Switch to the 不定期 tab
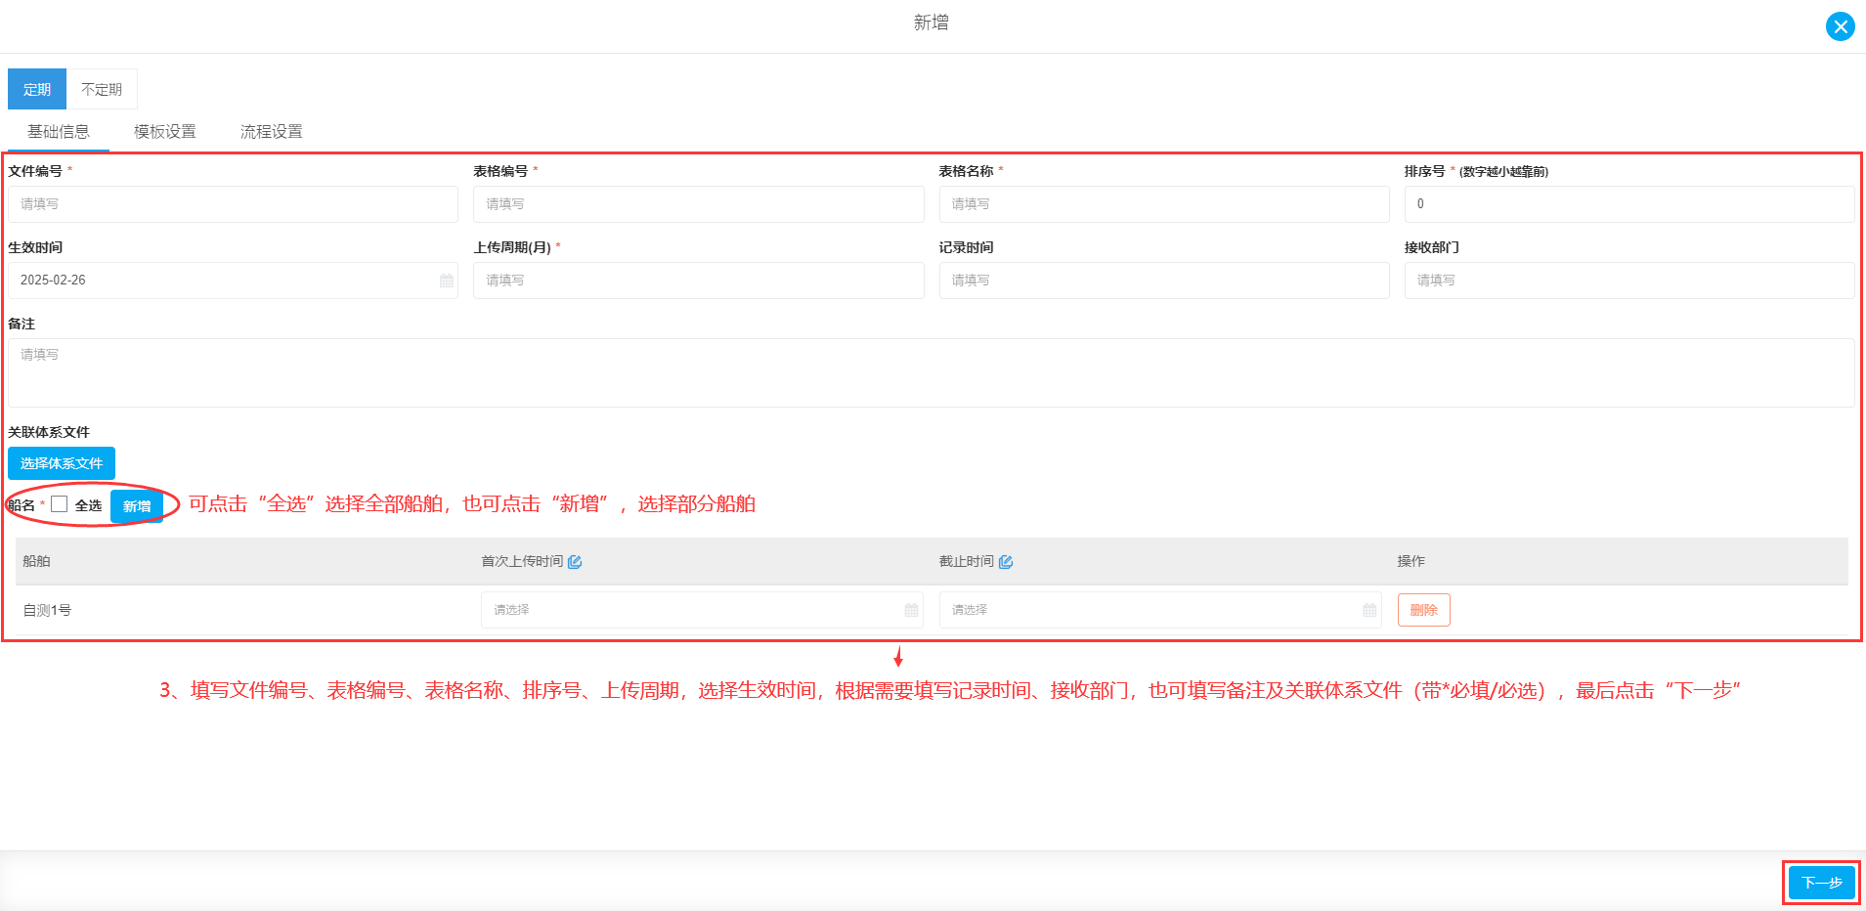1866x911 pixels. coord(102,89)
